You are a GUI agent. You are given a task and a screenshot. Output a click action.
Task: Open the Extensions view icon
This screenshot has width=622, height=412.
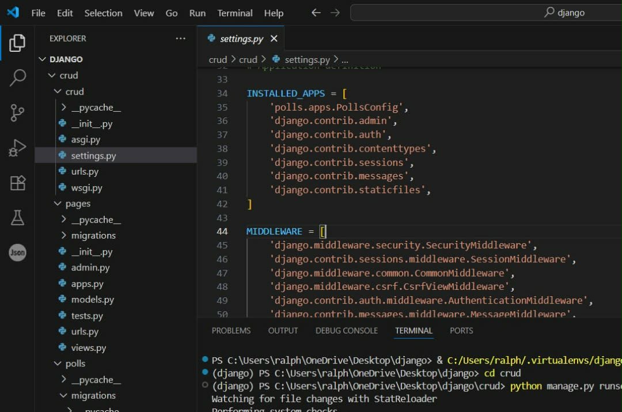(17, 183)
